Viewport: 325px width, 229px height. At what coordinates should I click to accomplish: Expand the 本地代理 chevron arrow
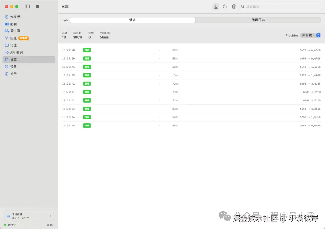[x=50, y=216]
